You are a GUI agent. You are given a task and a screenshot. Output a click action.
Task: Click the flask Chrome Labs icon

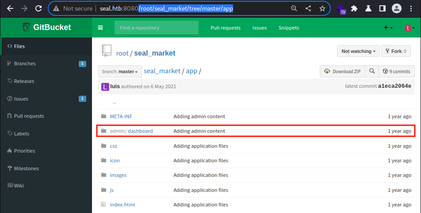[x=368, y=8]
